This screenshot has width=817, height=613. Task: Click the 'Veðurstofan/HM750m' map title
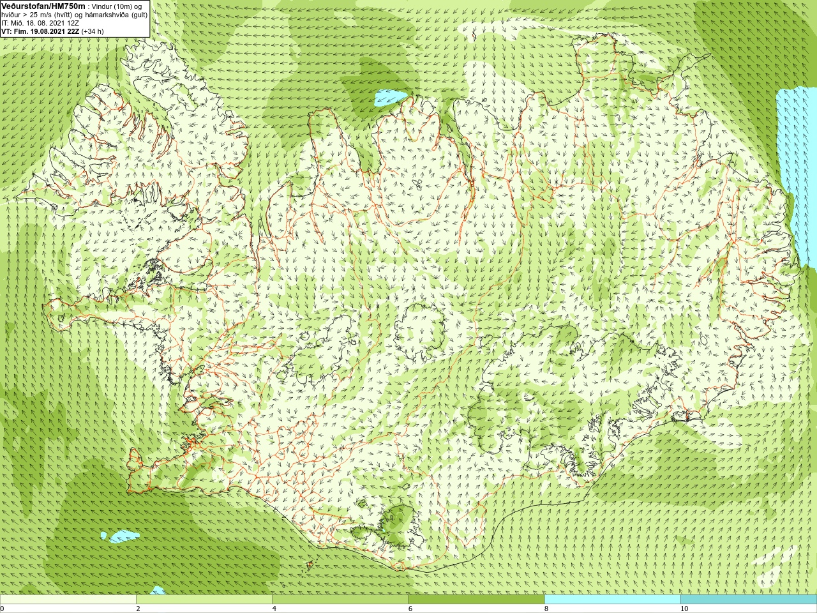pos(43,6)
